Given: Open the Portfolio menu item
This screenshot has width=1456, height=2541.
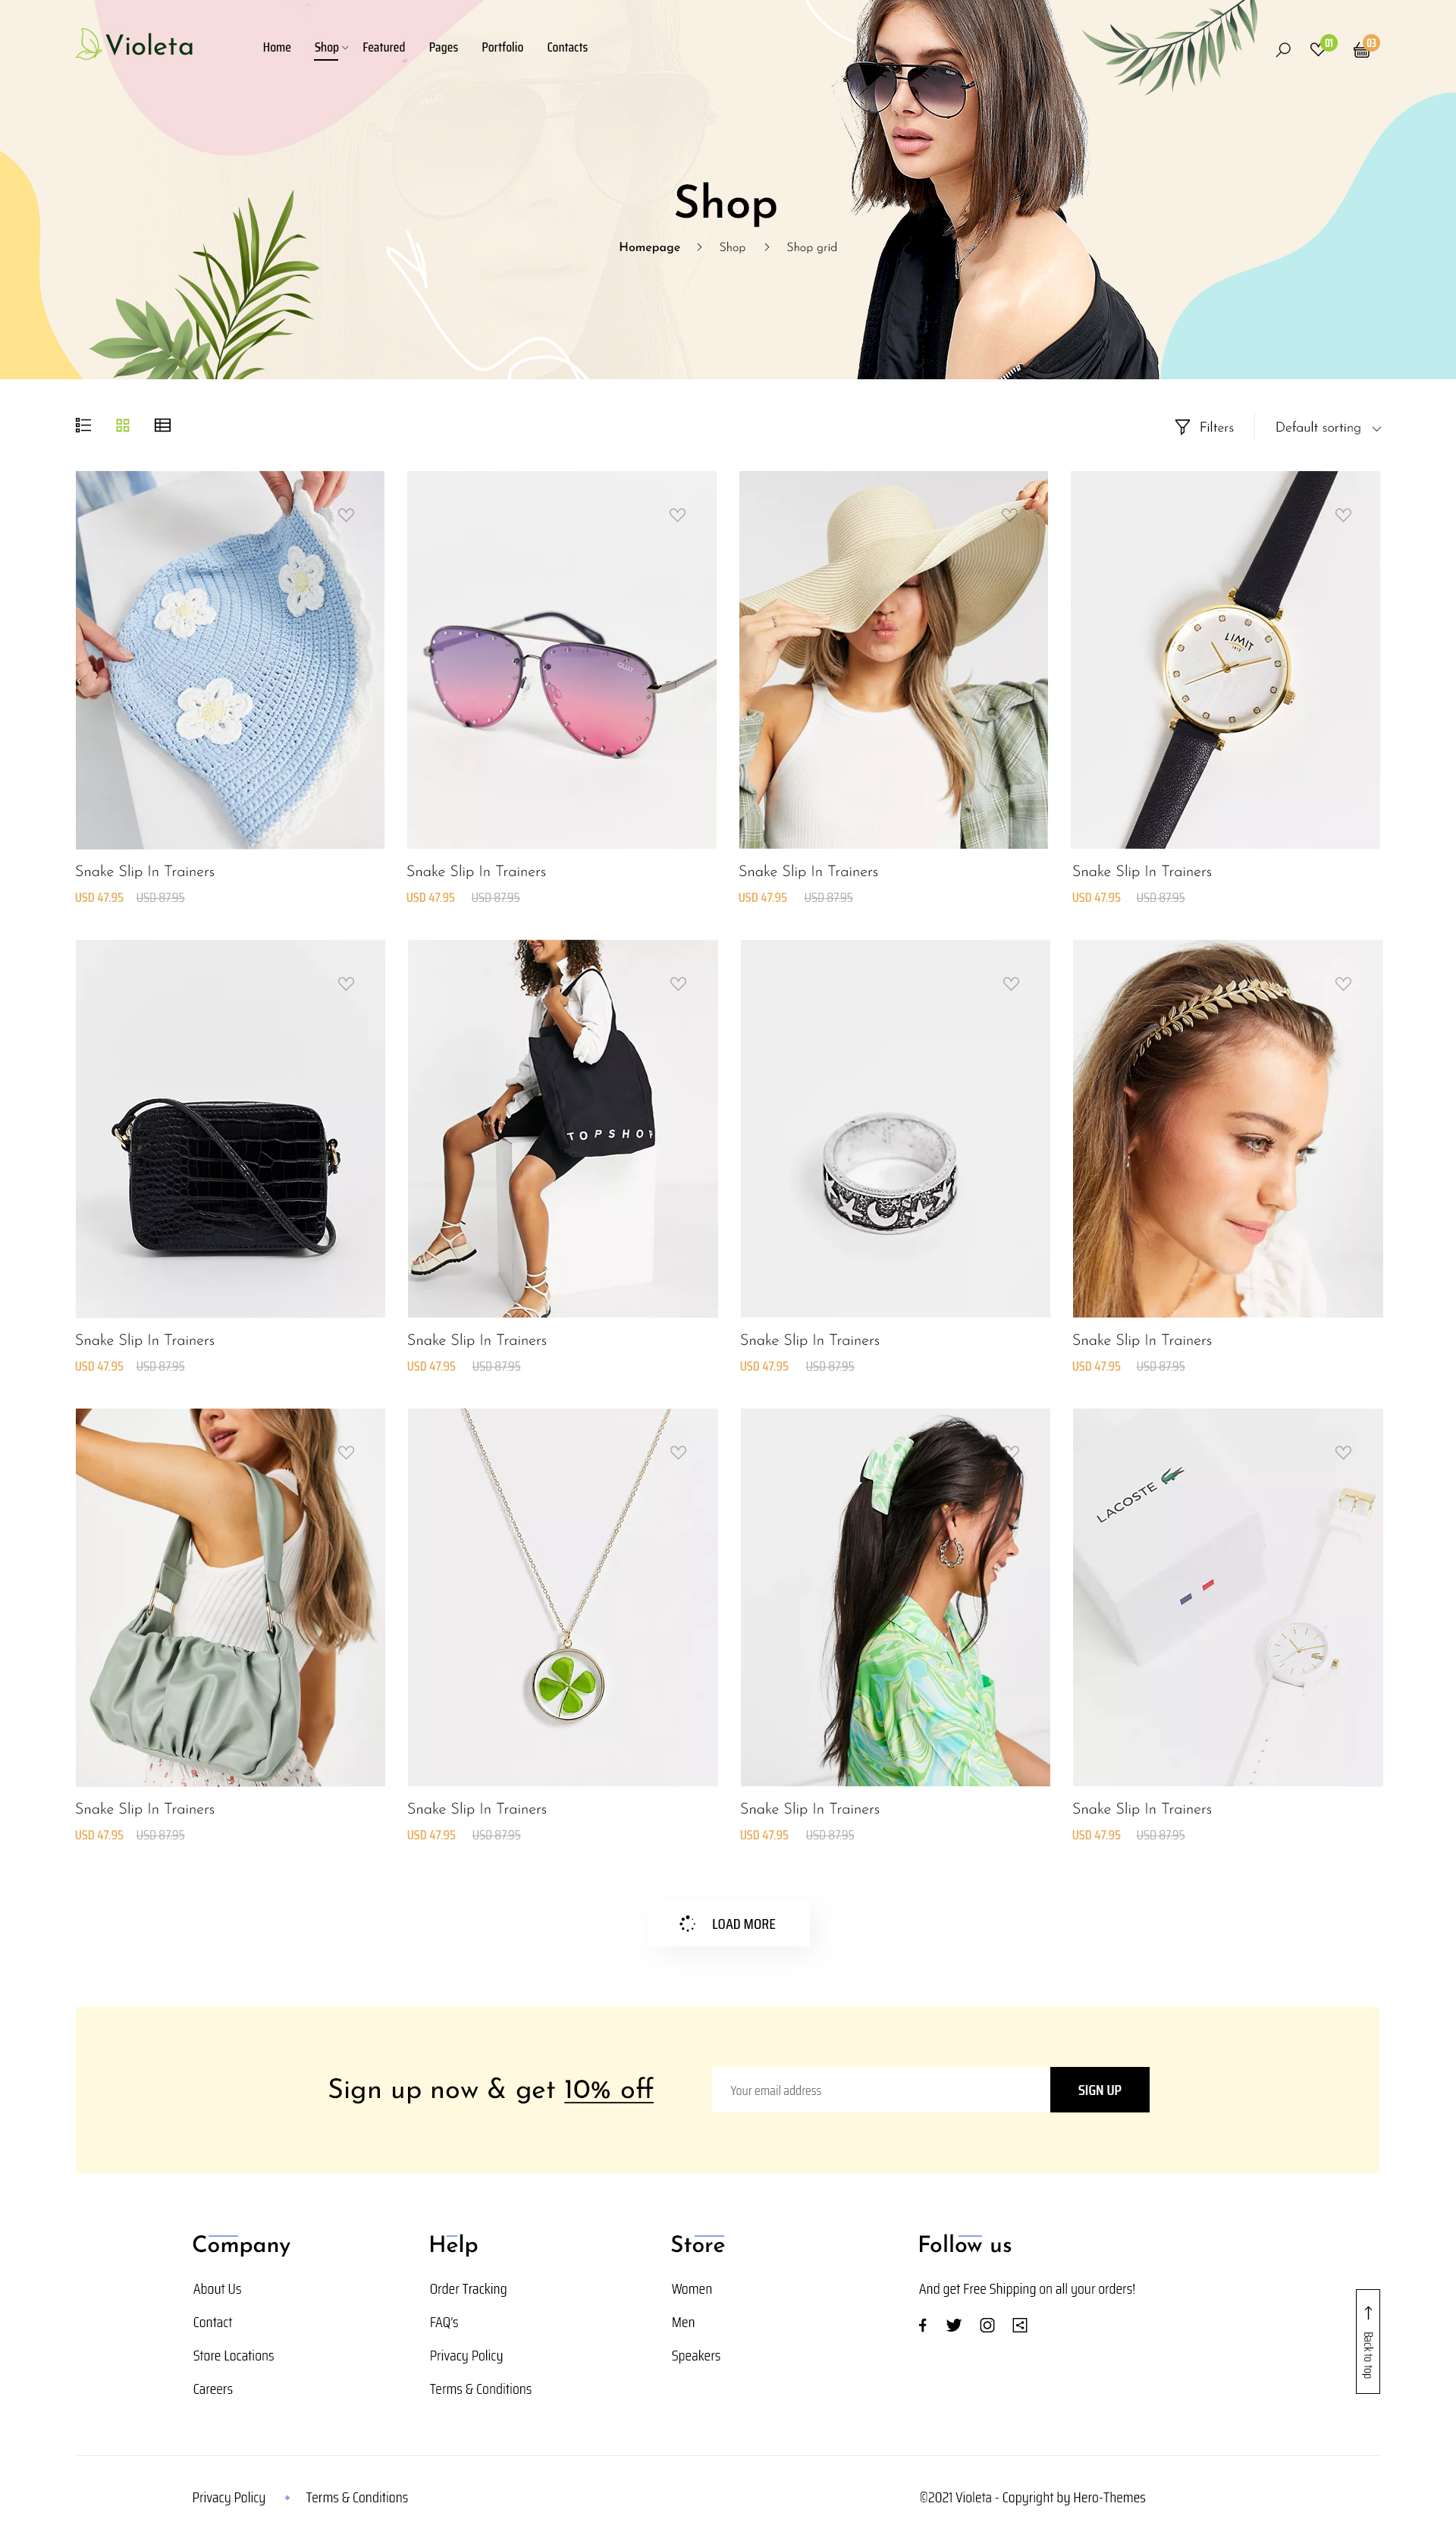Looking at the screenshot, I should tap(502, 48).
